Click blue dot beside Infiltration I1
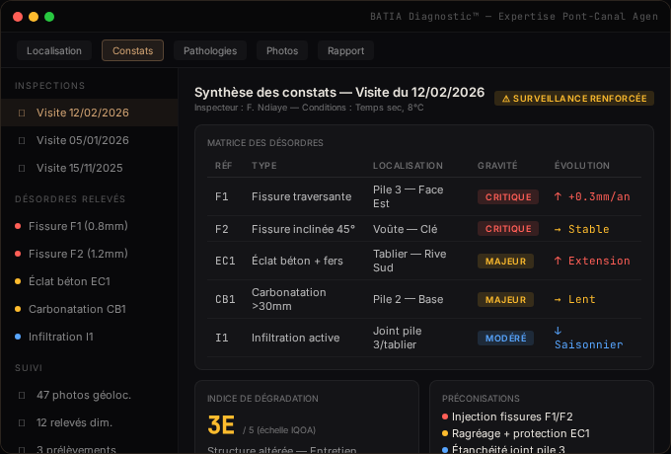This screenshot has width=671, height=454. point(18,337)
